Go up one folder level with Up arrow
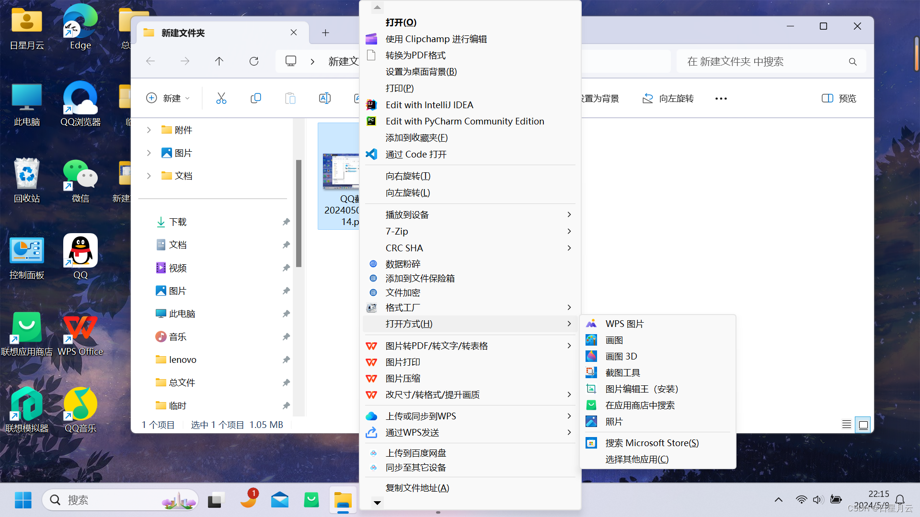Image resolution: width=920 pixels, height=517 pixels. (219, 61)
